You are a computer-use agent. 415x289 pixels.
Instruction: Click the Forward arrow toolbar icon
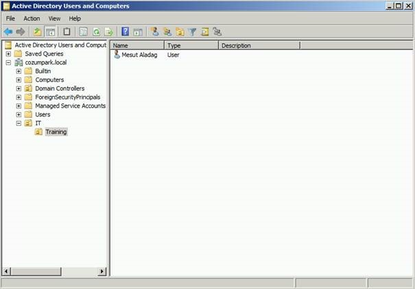tap(21, 32)
